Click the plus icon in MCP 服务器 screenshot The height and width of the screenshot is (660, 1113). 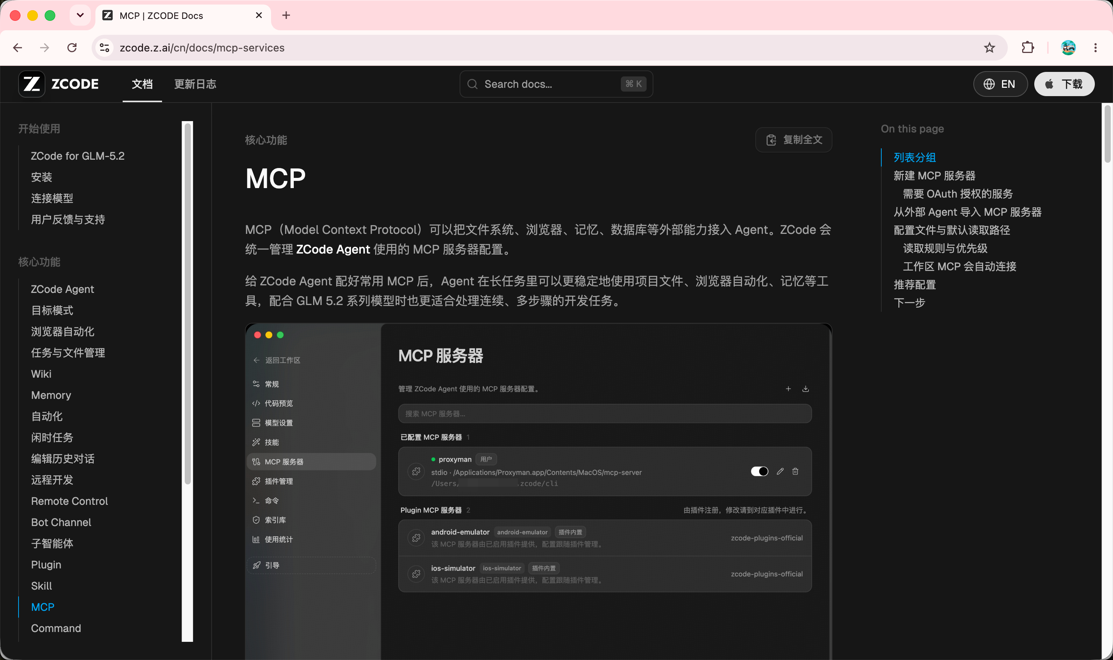click(788, 389)
